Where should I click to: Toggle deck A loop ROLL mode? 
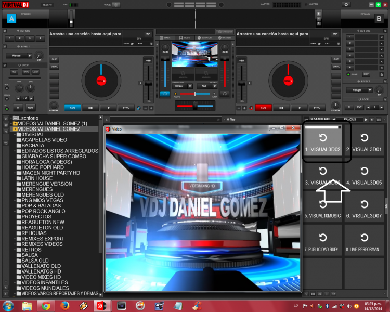[7, 88]
